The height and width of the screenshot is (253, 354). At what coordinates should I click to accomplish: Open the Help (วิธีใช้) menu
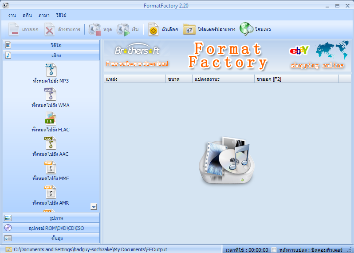coord(61,15)
